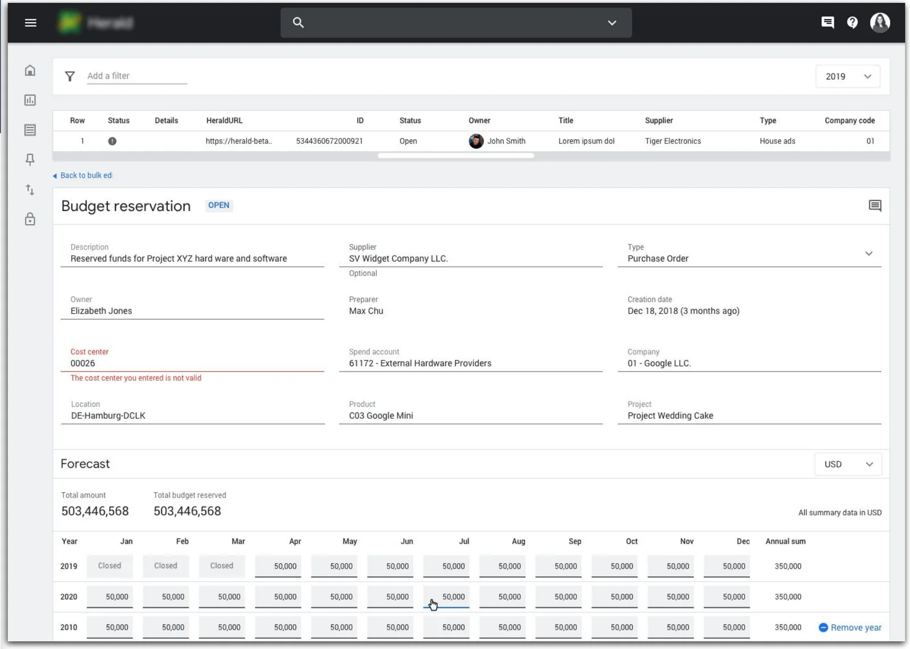Open the https://herald-beta.. URL link
This screenshot has width=910, height=649.
pyautogui.click(x=239, y=141)
